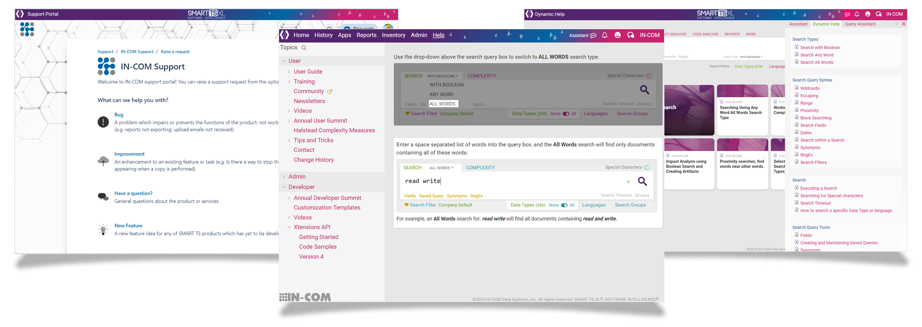Open the Reports menu in top navigation
Viewport: 922px width, 327px height.
(x=366, y=35)
